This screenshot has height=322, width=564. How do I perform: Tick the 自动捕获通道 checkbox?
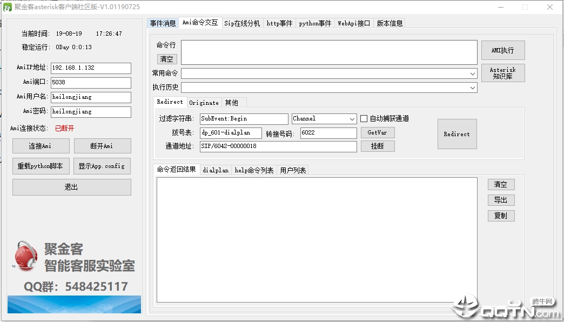[364, 119]
